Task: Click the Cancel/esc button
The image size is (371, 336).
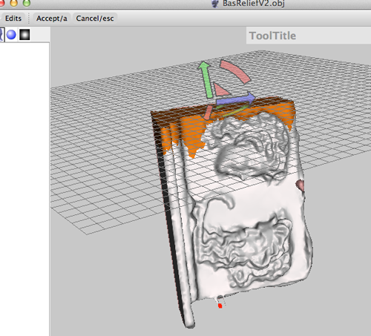Action: click(95, 19)
